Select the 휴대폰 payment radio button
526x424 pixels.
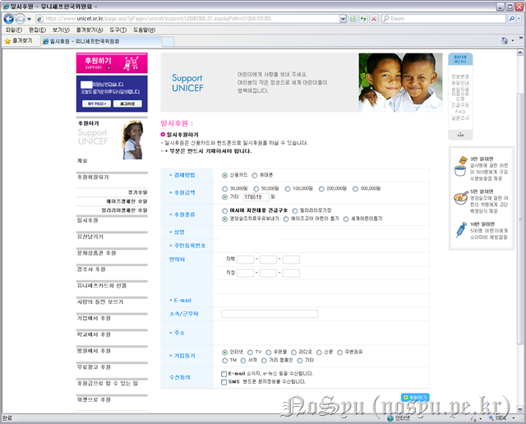click(255, 175)
